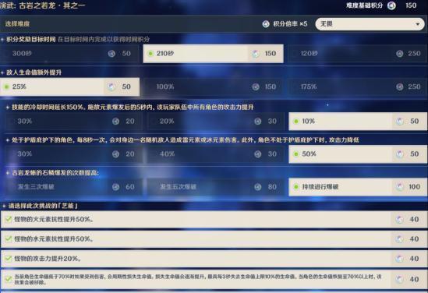Choose 100% enemy HP increase

(214, 86)
